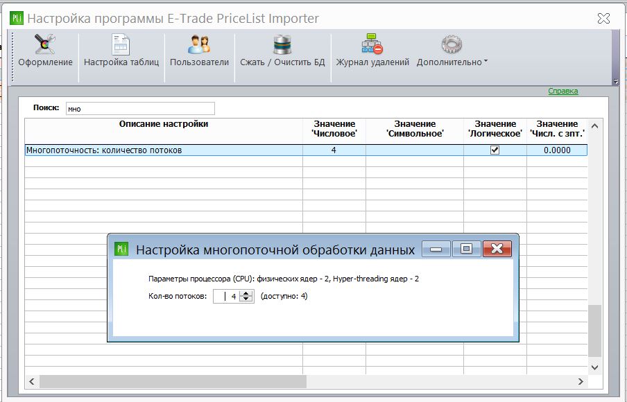
Task: Click the vertical scrollbar up arrow
Action: [594, 126]
